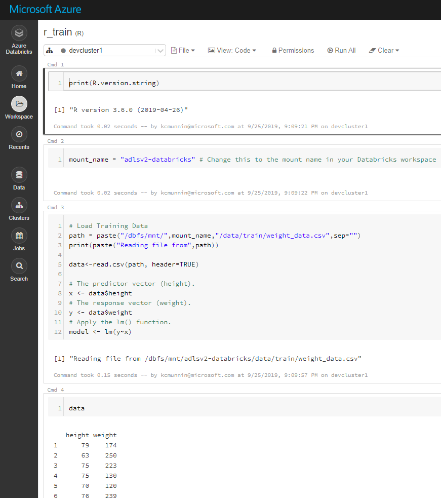Open Jobs calendar icon
Image resolution: width=441 pixels, height=498 pixels.
click(x=19, y=236)
